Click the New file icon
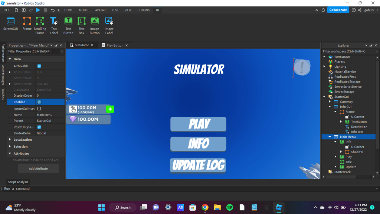 point(16,10)
